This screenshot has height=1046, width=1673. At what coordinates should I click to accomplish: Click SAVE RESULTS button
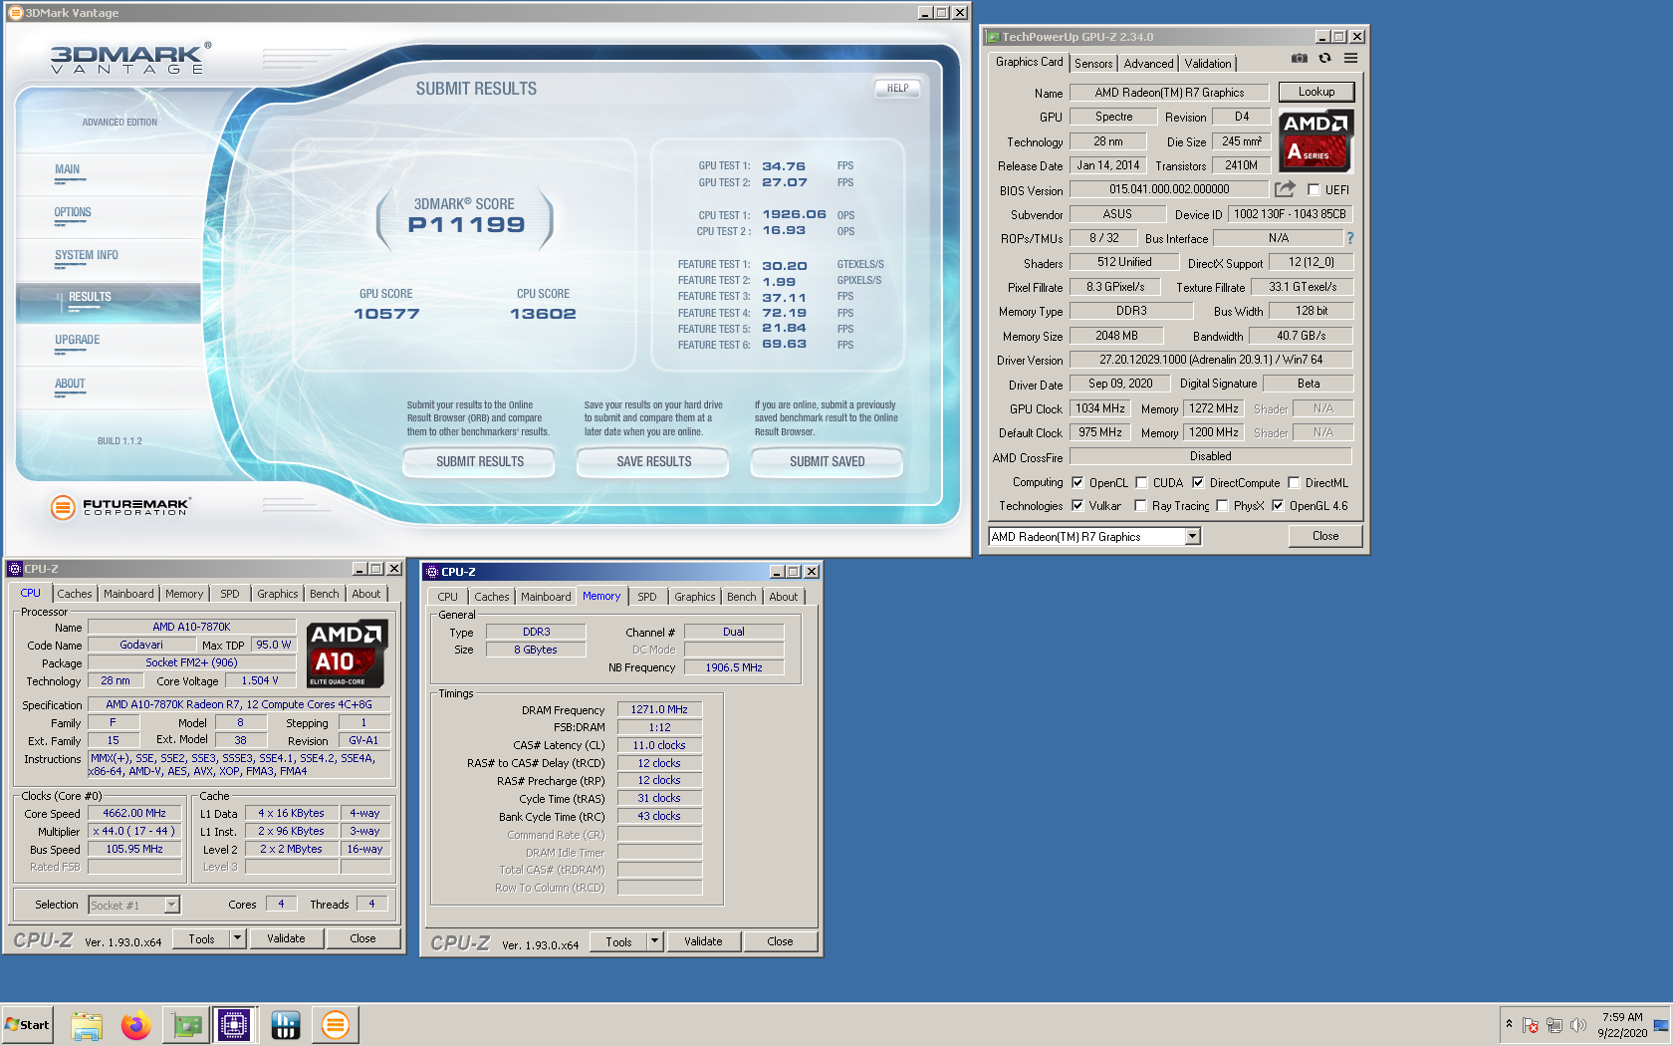tap(654, 462)
